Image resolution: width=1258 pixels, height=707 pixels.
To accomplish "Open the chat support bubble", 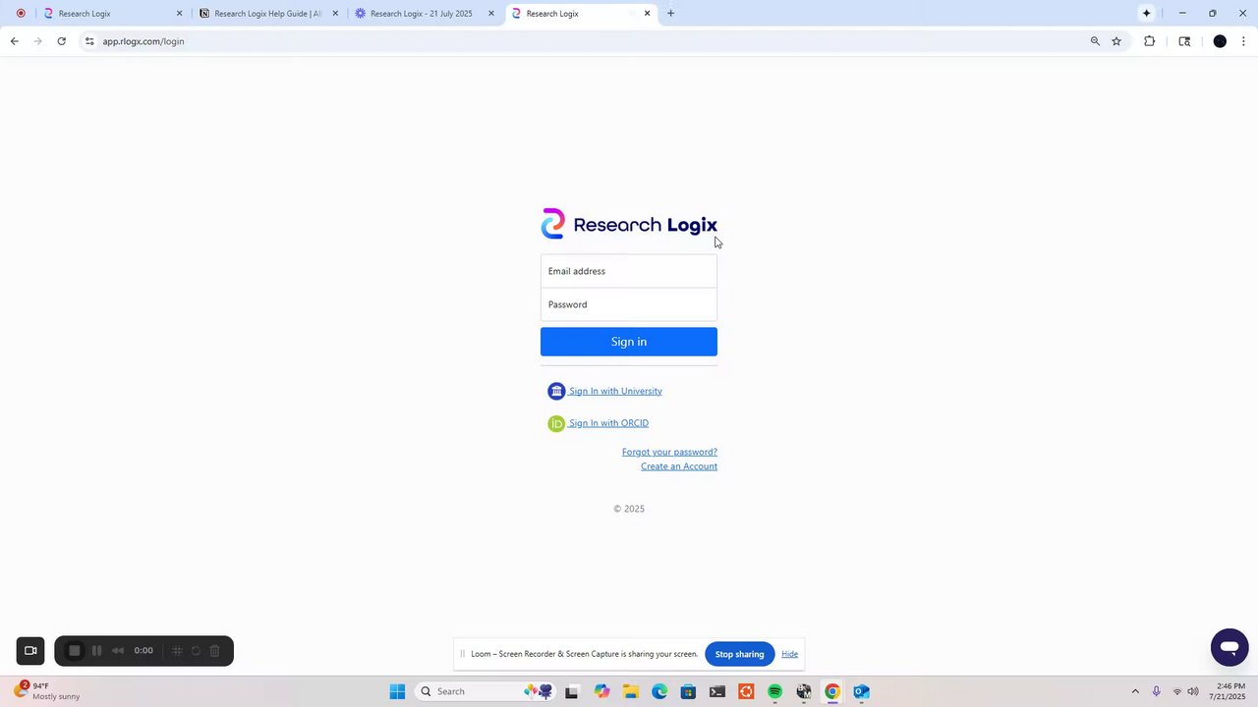I will (x=1229, y=648).
